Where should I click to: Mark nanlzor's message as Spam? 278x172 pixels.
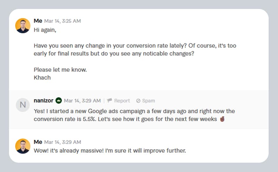click(149, 101)
